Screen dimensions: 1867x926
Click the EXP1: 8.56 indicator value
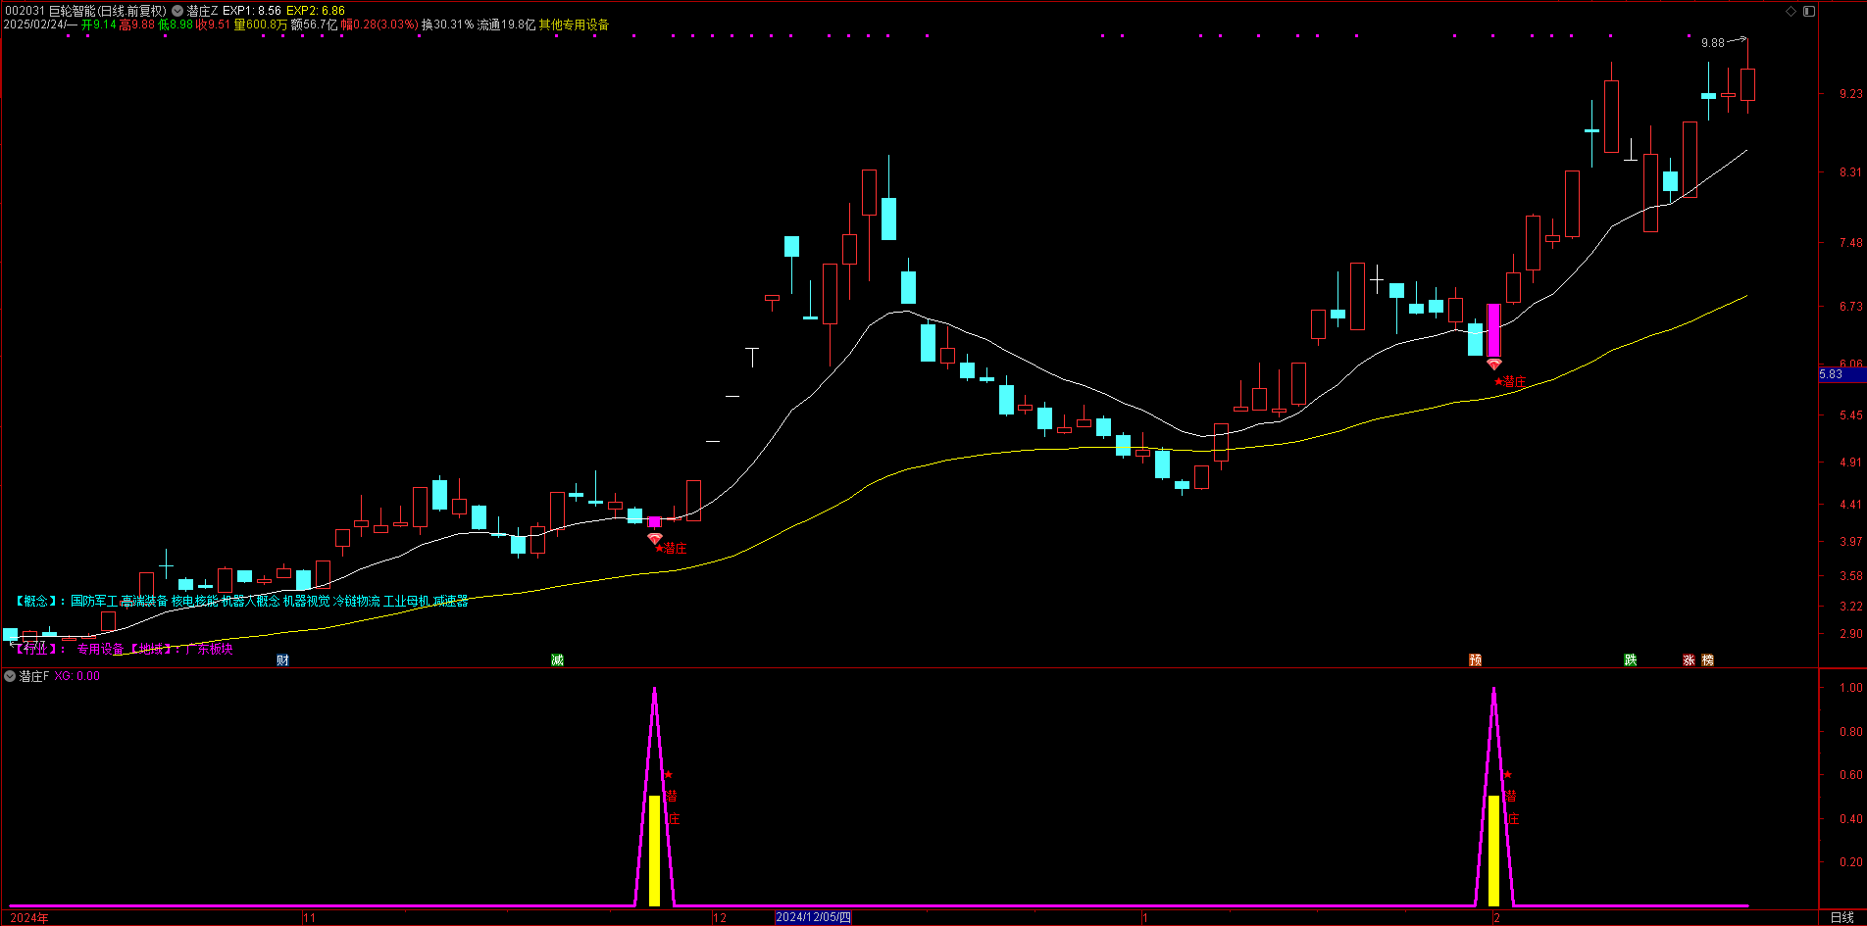pyautogui.click(x=252, y=11)
